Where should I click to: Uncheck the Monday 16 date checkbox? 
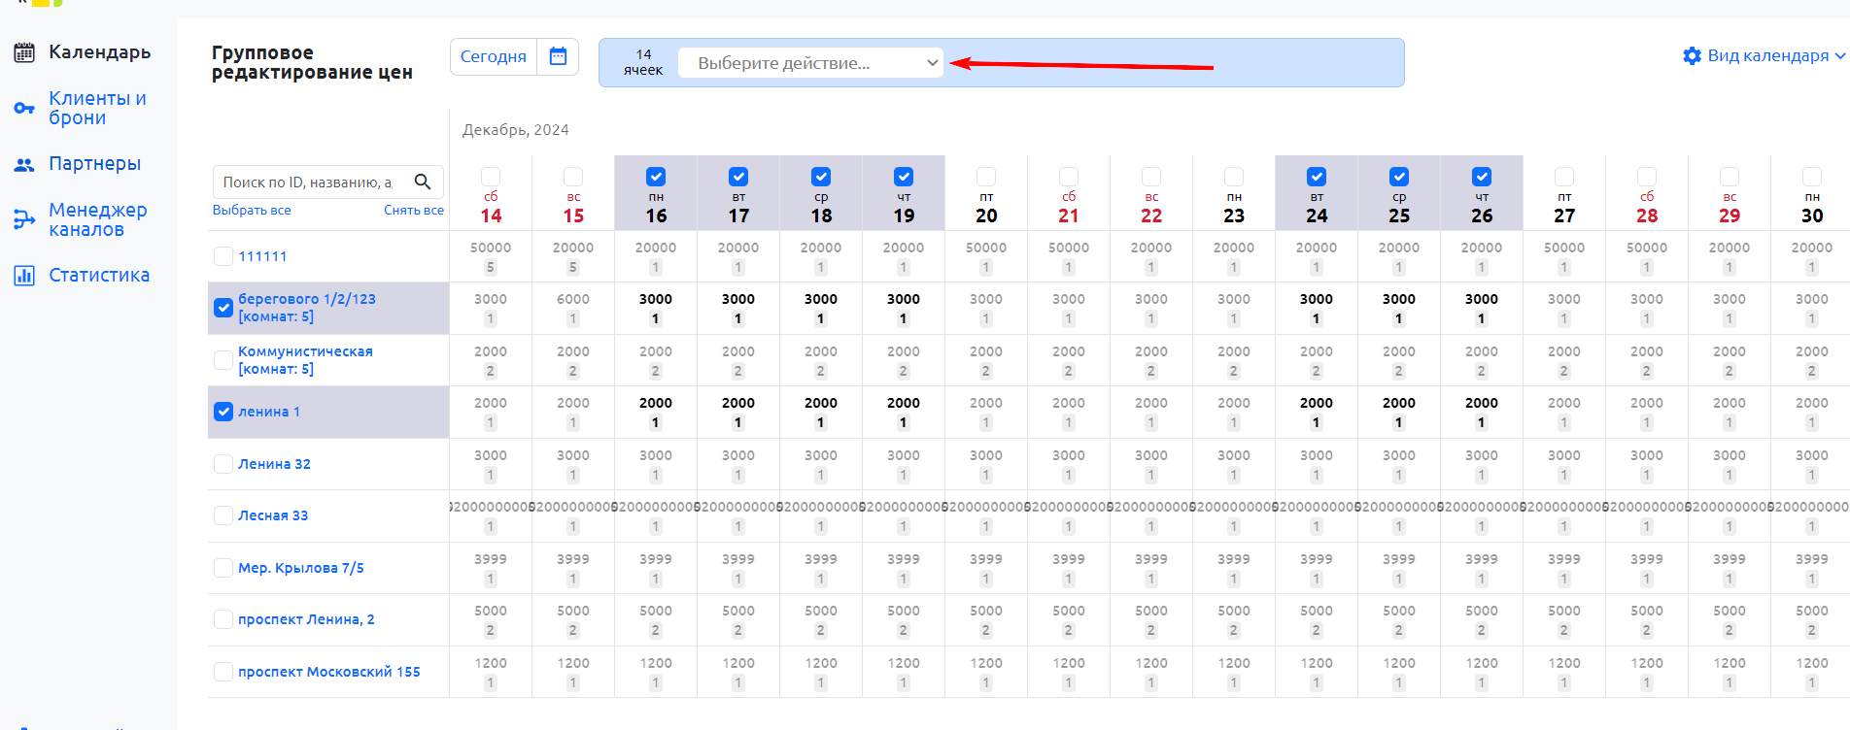click(656, 177)
